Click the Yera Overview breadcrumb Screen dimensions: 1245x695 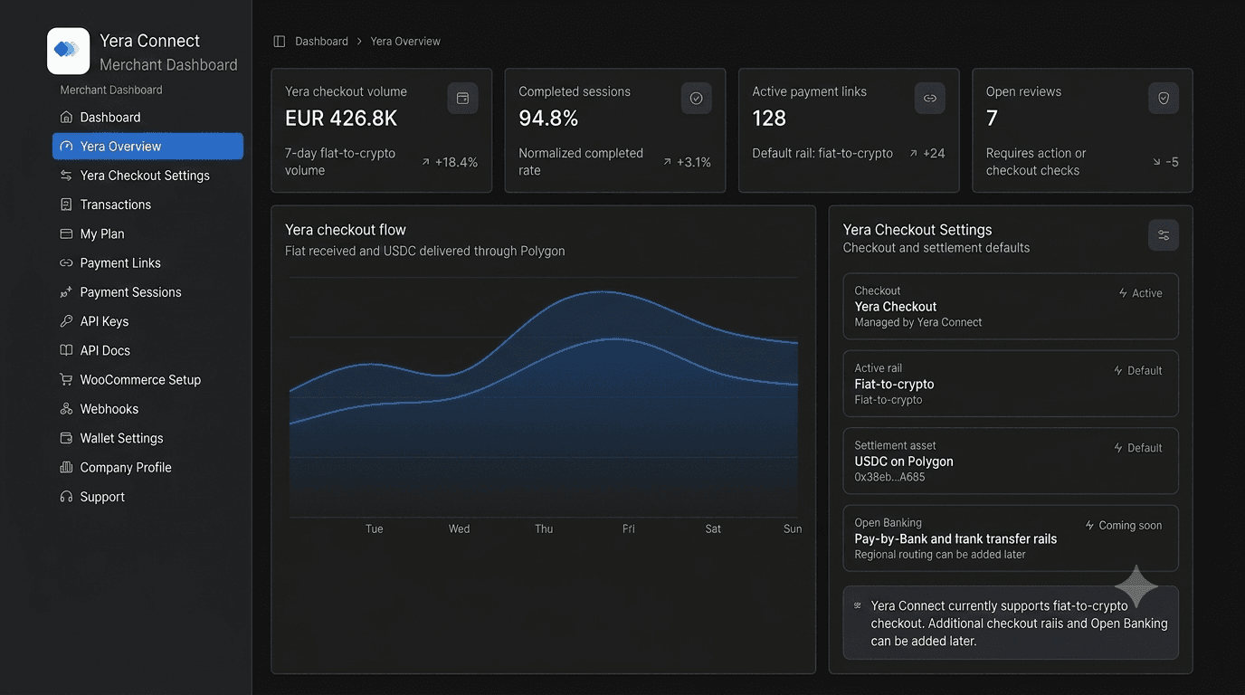click(x=405, y=42)
